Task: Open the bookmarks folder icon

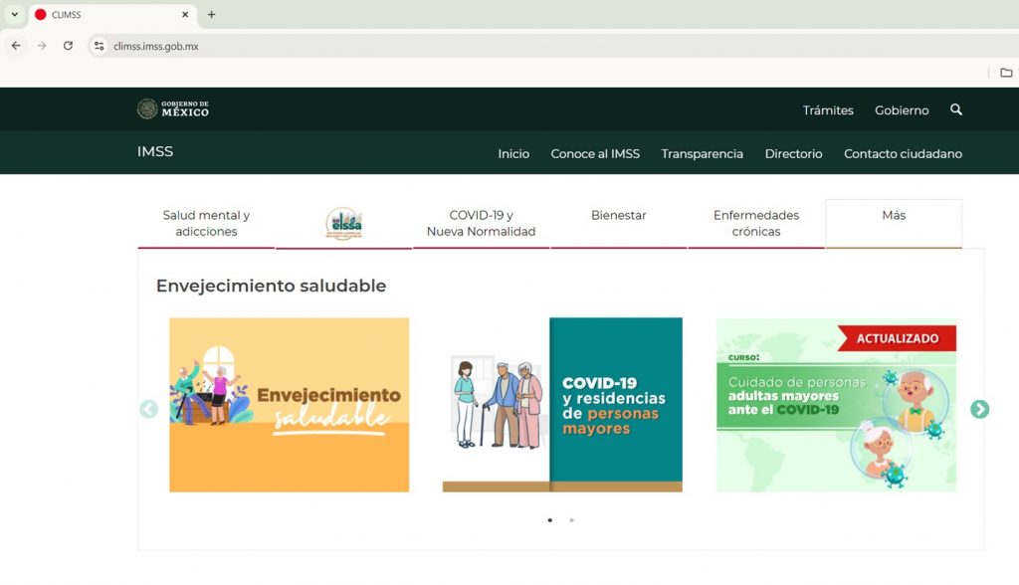Action: point(1006,73)
